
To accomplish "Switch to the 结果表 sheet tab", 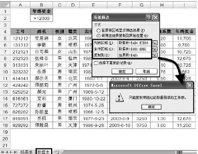I will (26, 152).
